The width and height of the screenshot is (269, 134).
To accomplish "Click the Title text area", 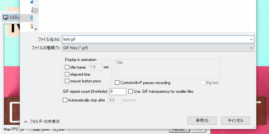I will pos(167,69).
